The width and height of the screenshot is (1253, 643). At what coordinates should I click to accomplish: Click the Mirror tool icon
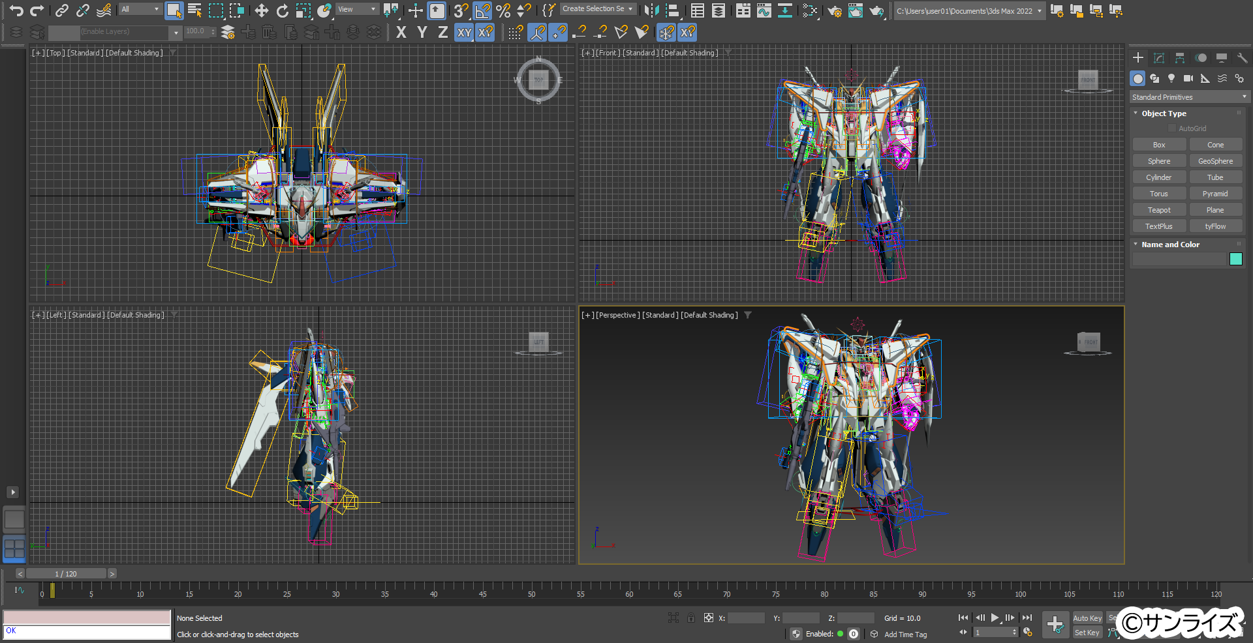click(x=651, y=10)
